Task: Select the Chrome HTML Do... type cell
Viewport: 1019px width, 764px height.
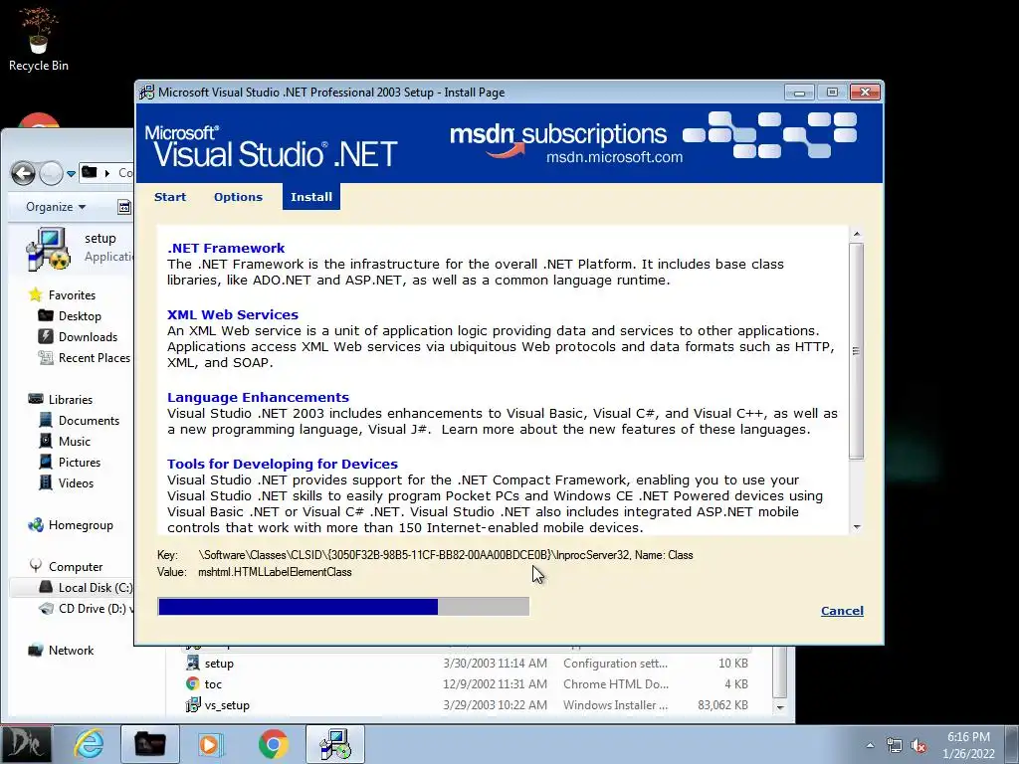Action: pos(615,684)
